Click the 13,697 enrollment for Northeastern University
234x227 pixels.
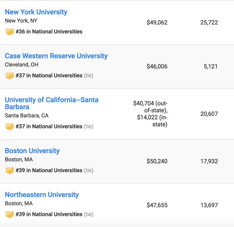209,205
